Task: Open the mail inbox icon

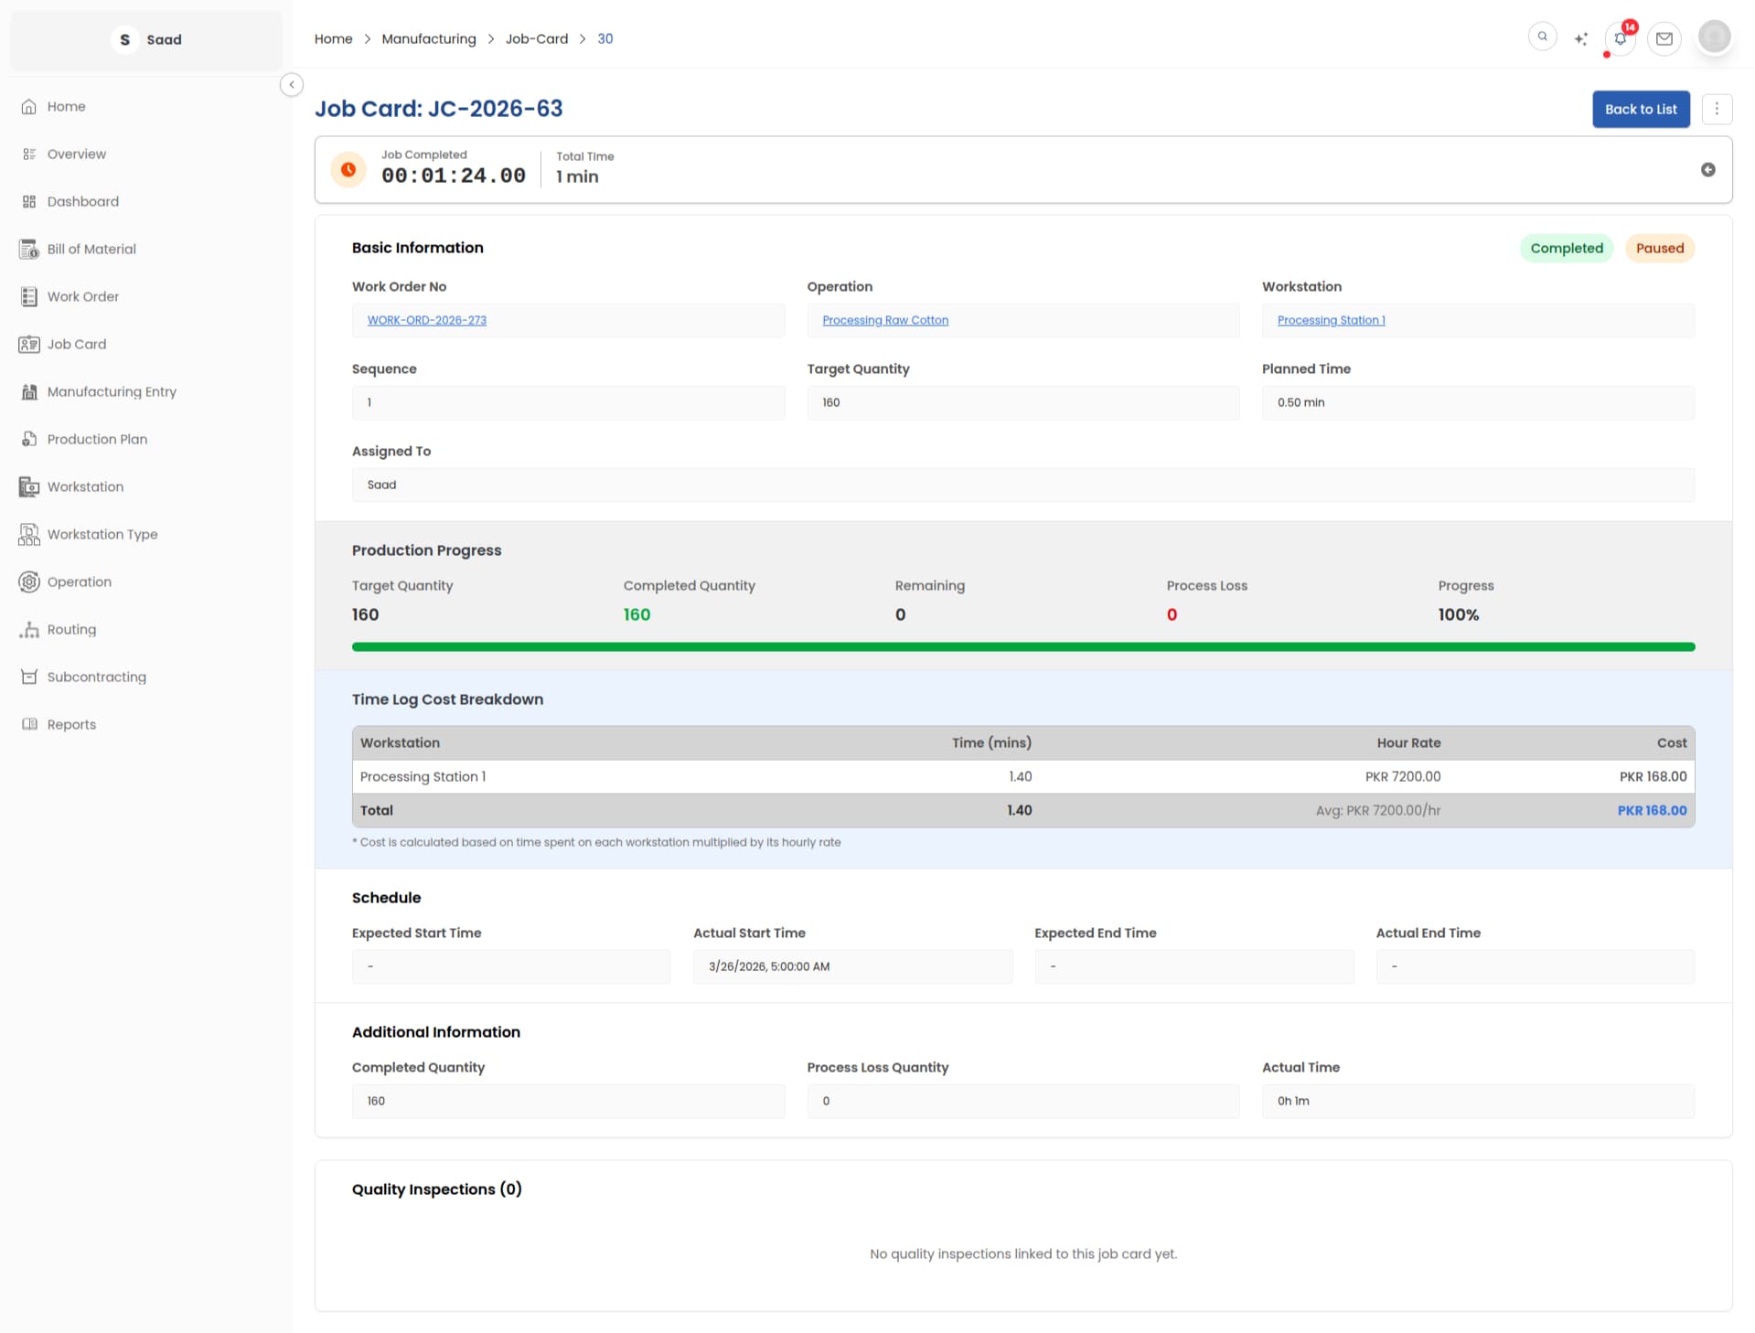Action: [1664, 38]
